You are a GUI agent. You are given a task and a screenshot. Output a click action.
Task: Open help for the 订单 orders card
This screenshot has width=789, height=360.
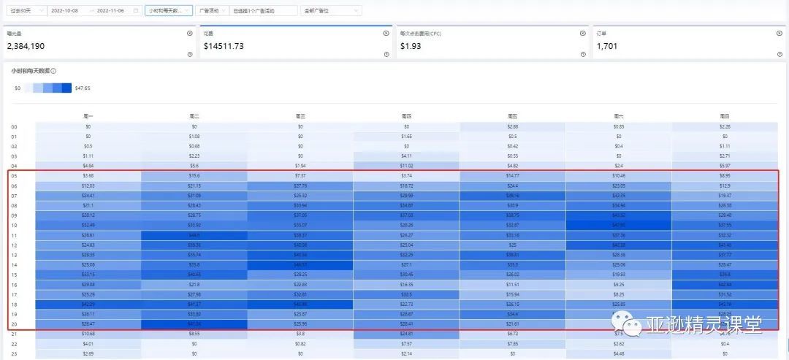tap(780, 54)
